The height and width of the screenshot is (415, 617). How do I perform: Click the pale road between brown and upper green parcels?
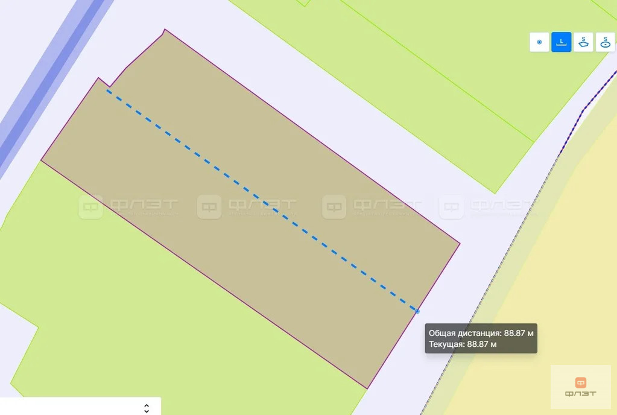click(315, 98)
